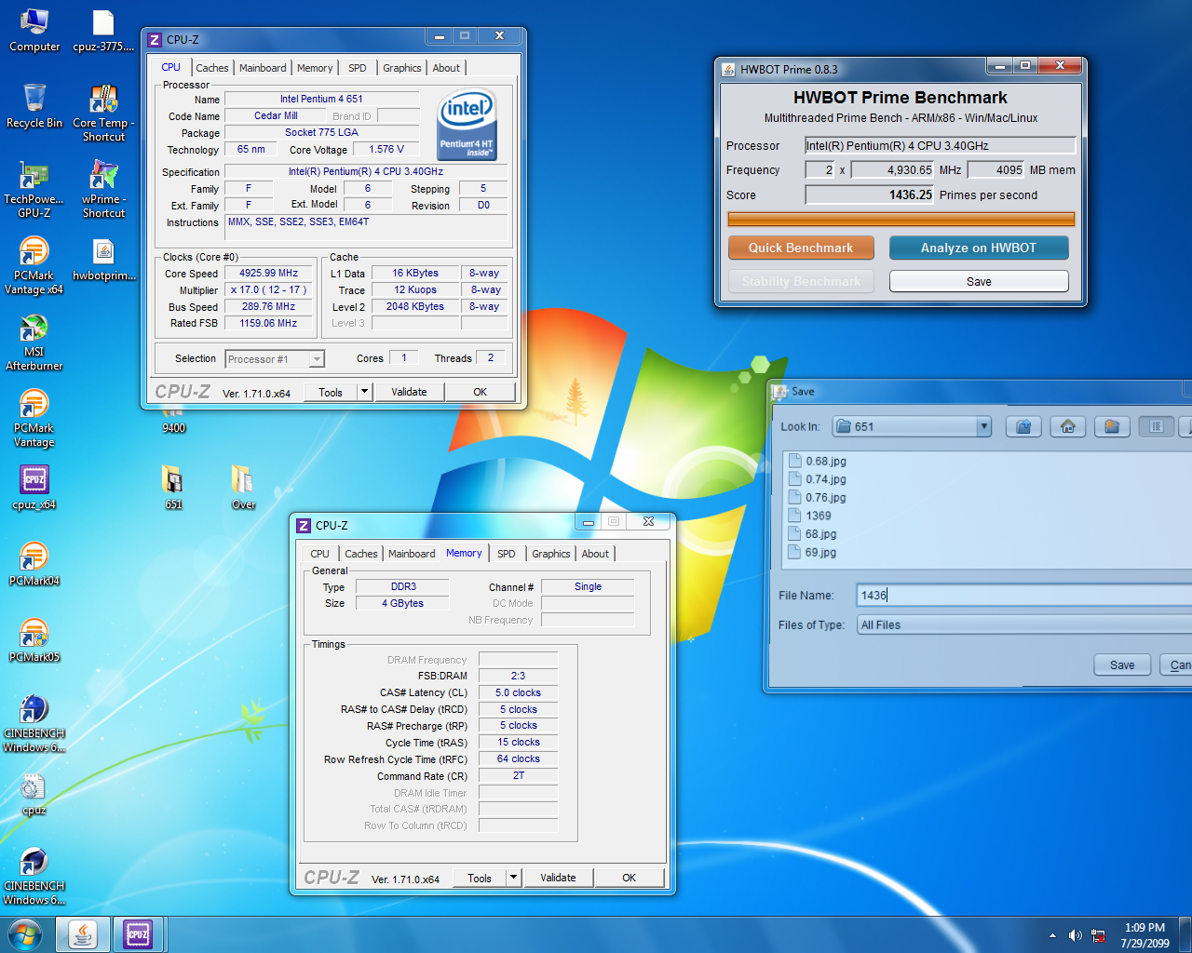Click the network icon in the system tray
The height and width of the screenshot is (953, 1192).
coord(1099,935)
